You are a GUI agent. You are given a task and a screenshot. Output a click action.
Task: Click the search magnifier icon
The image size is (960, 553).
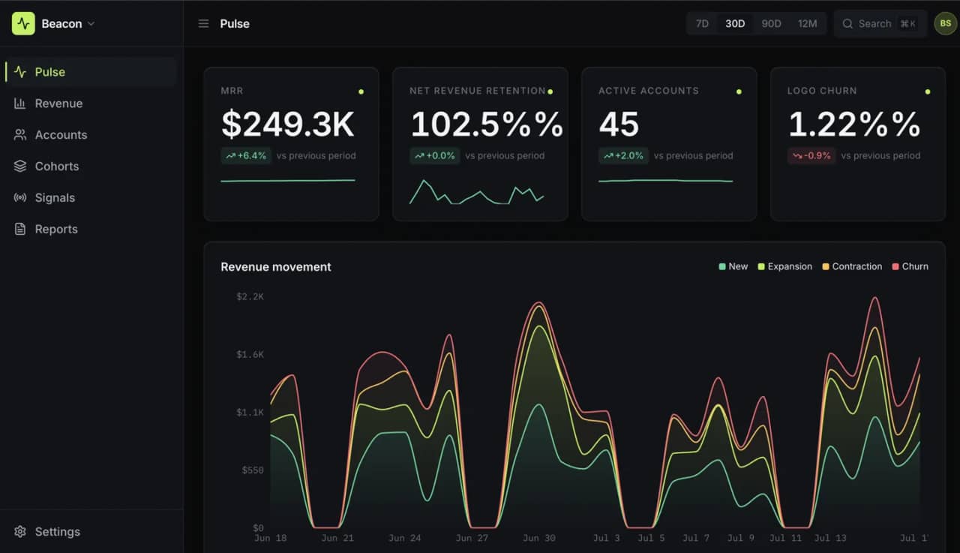(x=847, y=24)
